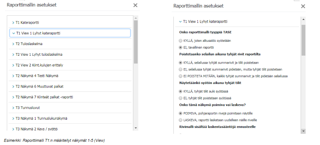Click scroll down arrow in left list
The width and height of the screenshot is (320, 145).
tap(136, 128)
